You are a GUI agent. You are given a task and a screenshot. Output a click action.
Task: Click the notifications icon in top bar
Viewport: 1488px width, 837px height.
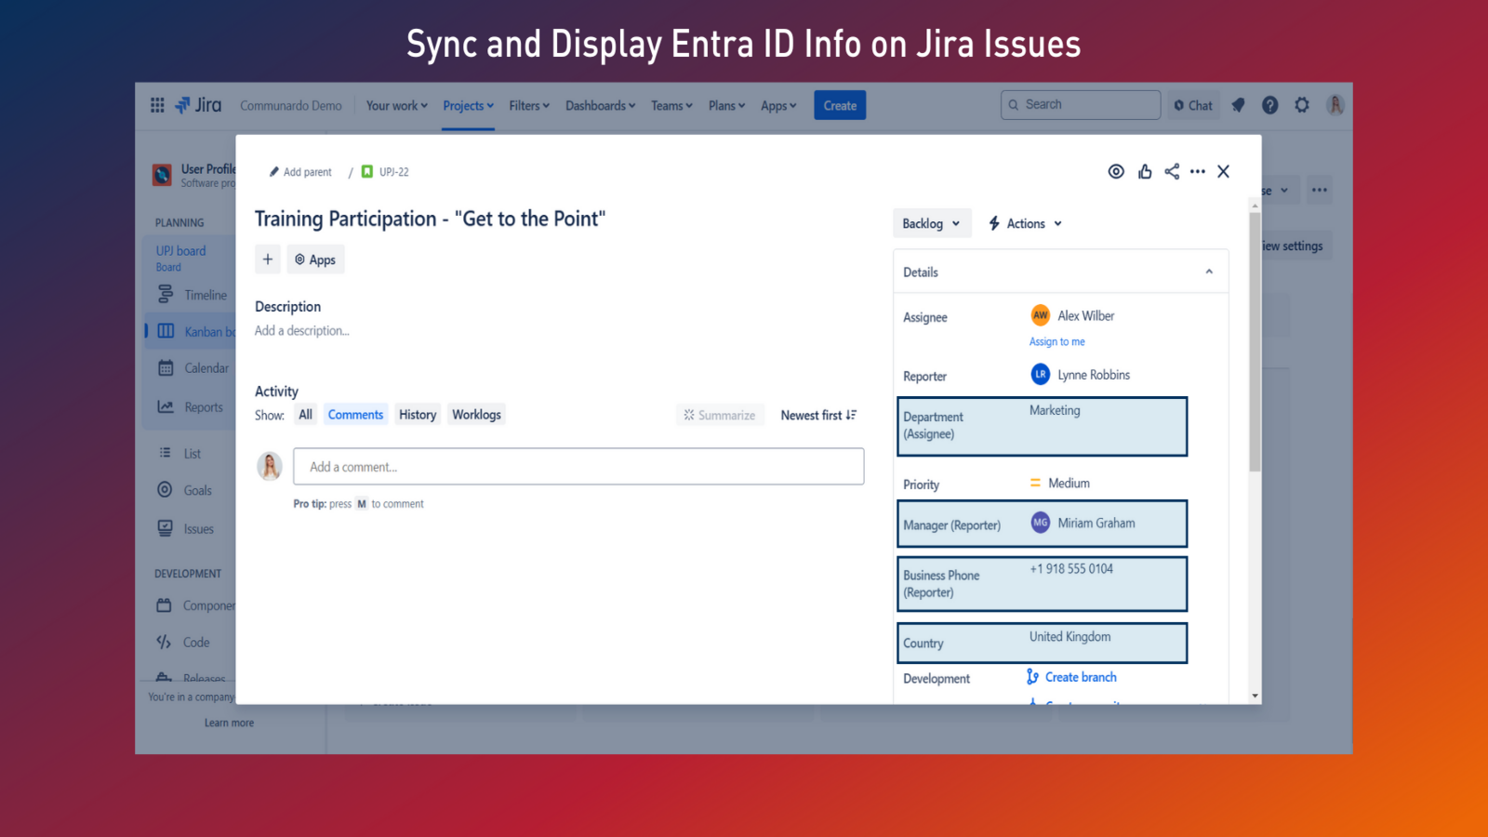pyautogui.click(x=1238, y=105)
